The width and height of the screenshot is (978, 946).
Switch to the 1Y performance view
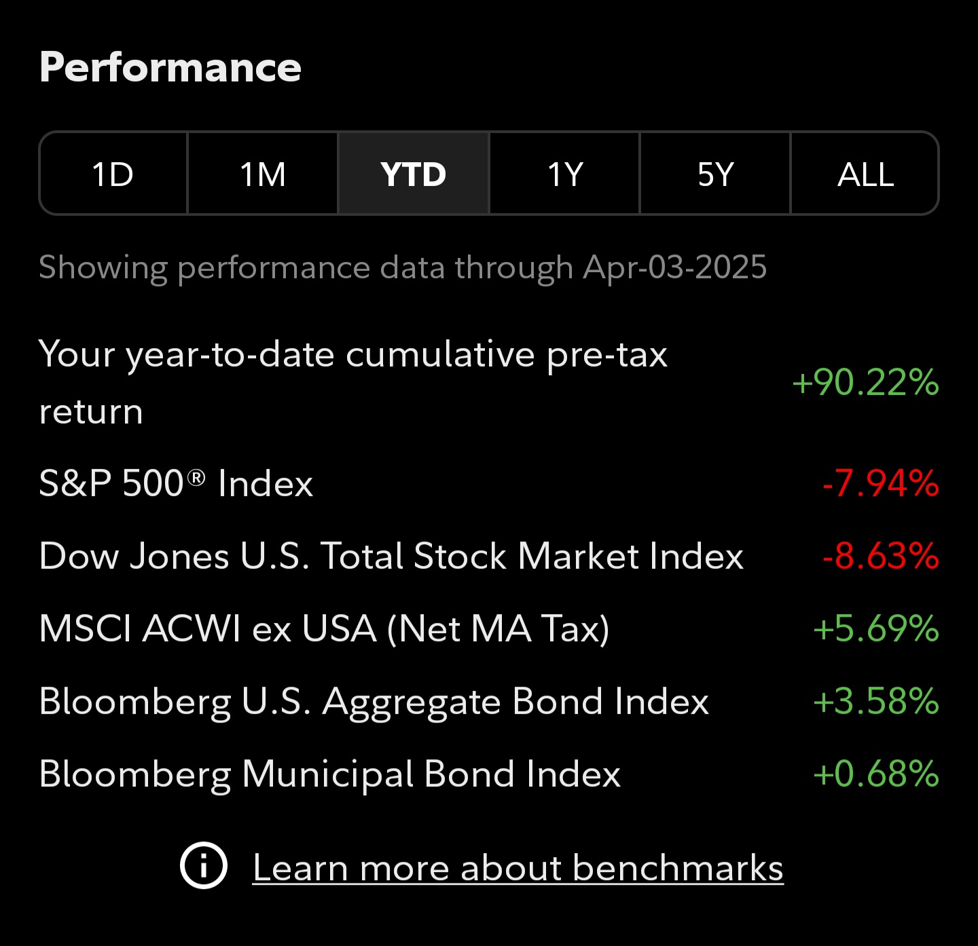click(x=564, y=174)
